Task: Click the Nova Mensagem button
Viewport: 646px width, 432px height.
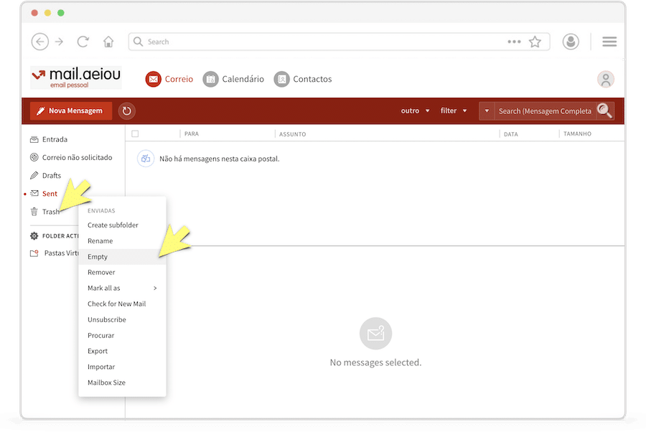Action: (x=70, y=111)
